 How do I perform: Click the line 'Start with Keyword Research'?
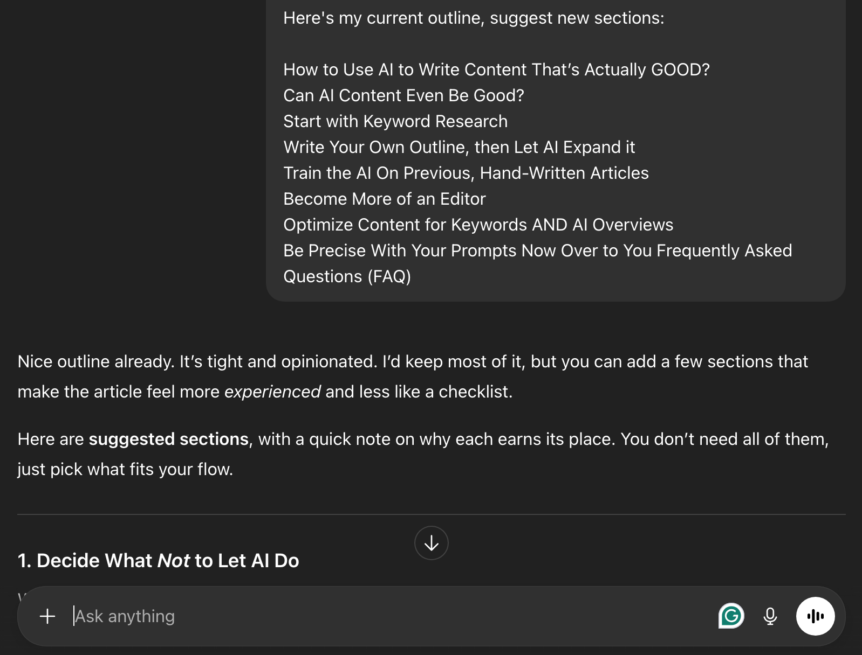[x=395, y=121]
